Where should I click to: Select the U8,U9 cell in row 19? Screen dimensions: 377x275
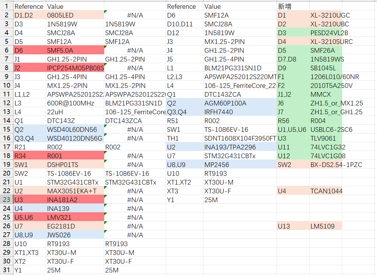point(185,164)
